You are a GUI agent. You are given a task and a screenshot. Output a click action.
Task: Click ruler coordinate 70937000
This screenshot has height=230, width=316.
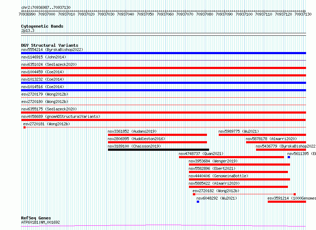47,14
